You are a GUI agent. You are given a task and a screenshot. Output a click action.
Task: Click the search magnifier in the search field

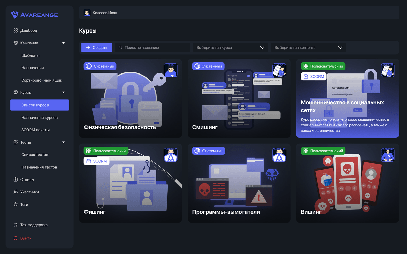point(120,47)
